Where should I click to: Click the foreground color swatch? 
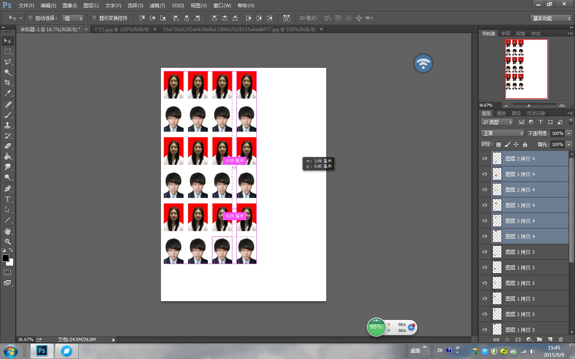6,258
